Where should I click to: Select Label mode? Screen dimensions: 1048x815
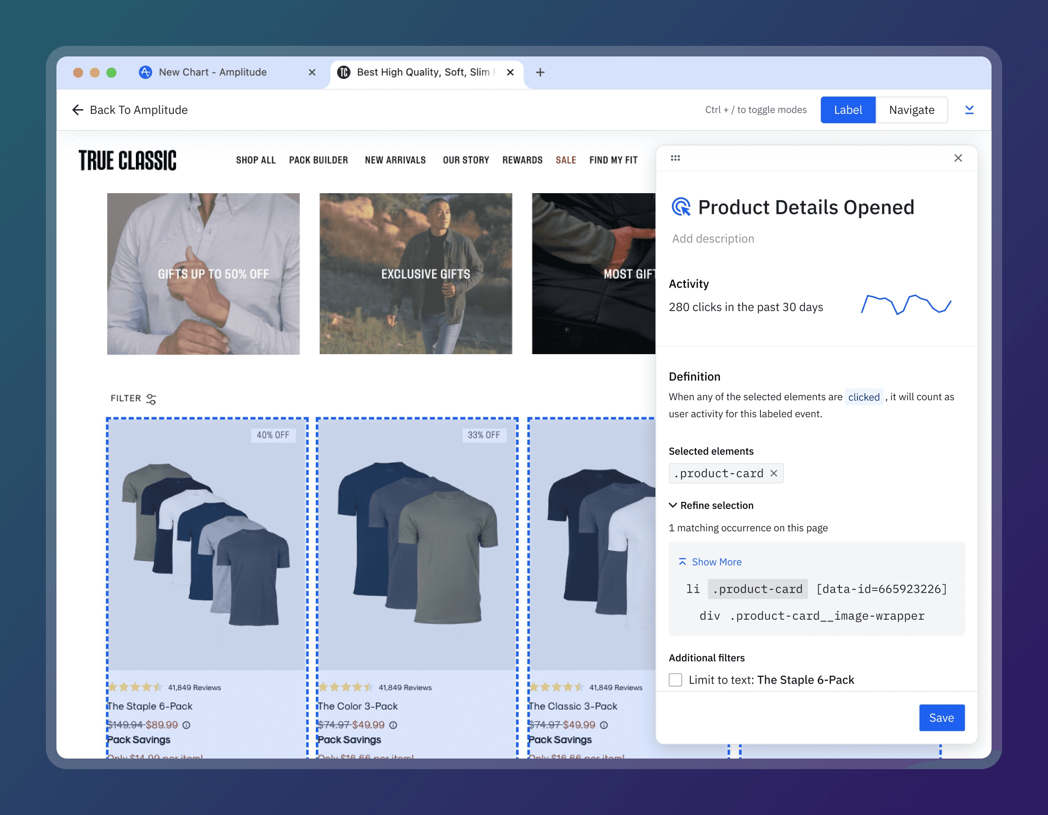tap(848, 110)
